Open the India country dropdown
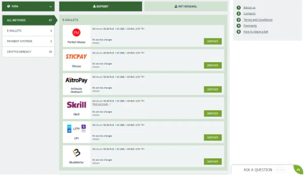The height and width of the screenshot is (177, 307). (28, 6)
